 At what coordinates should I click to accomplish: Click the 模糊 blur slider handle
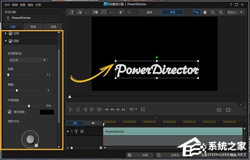pyautogui.click(x=17, y=90)
